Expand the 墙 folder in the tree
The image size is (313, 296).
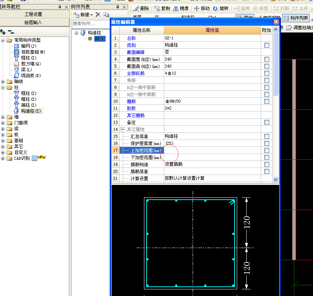pyautogui.click(x=3, y=117)
